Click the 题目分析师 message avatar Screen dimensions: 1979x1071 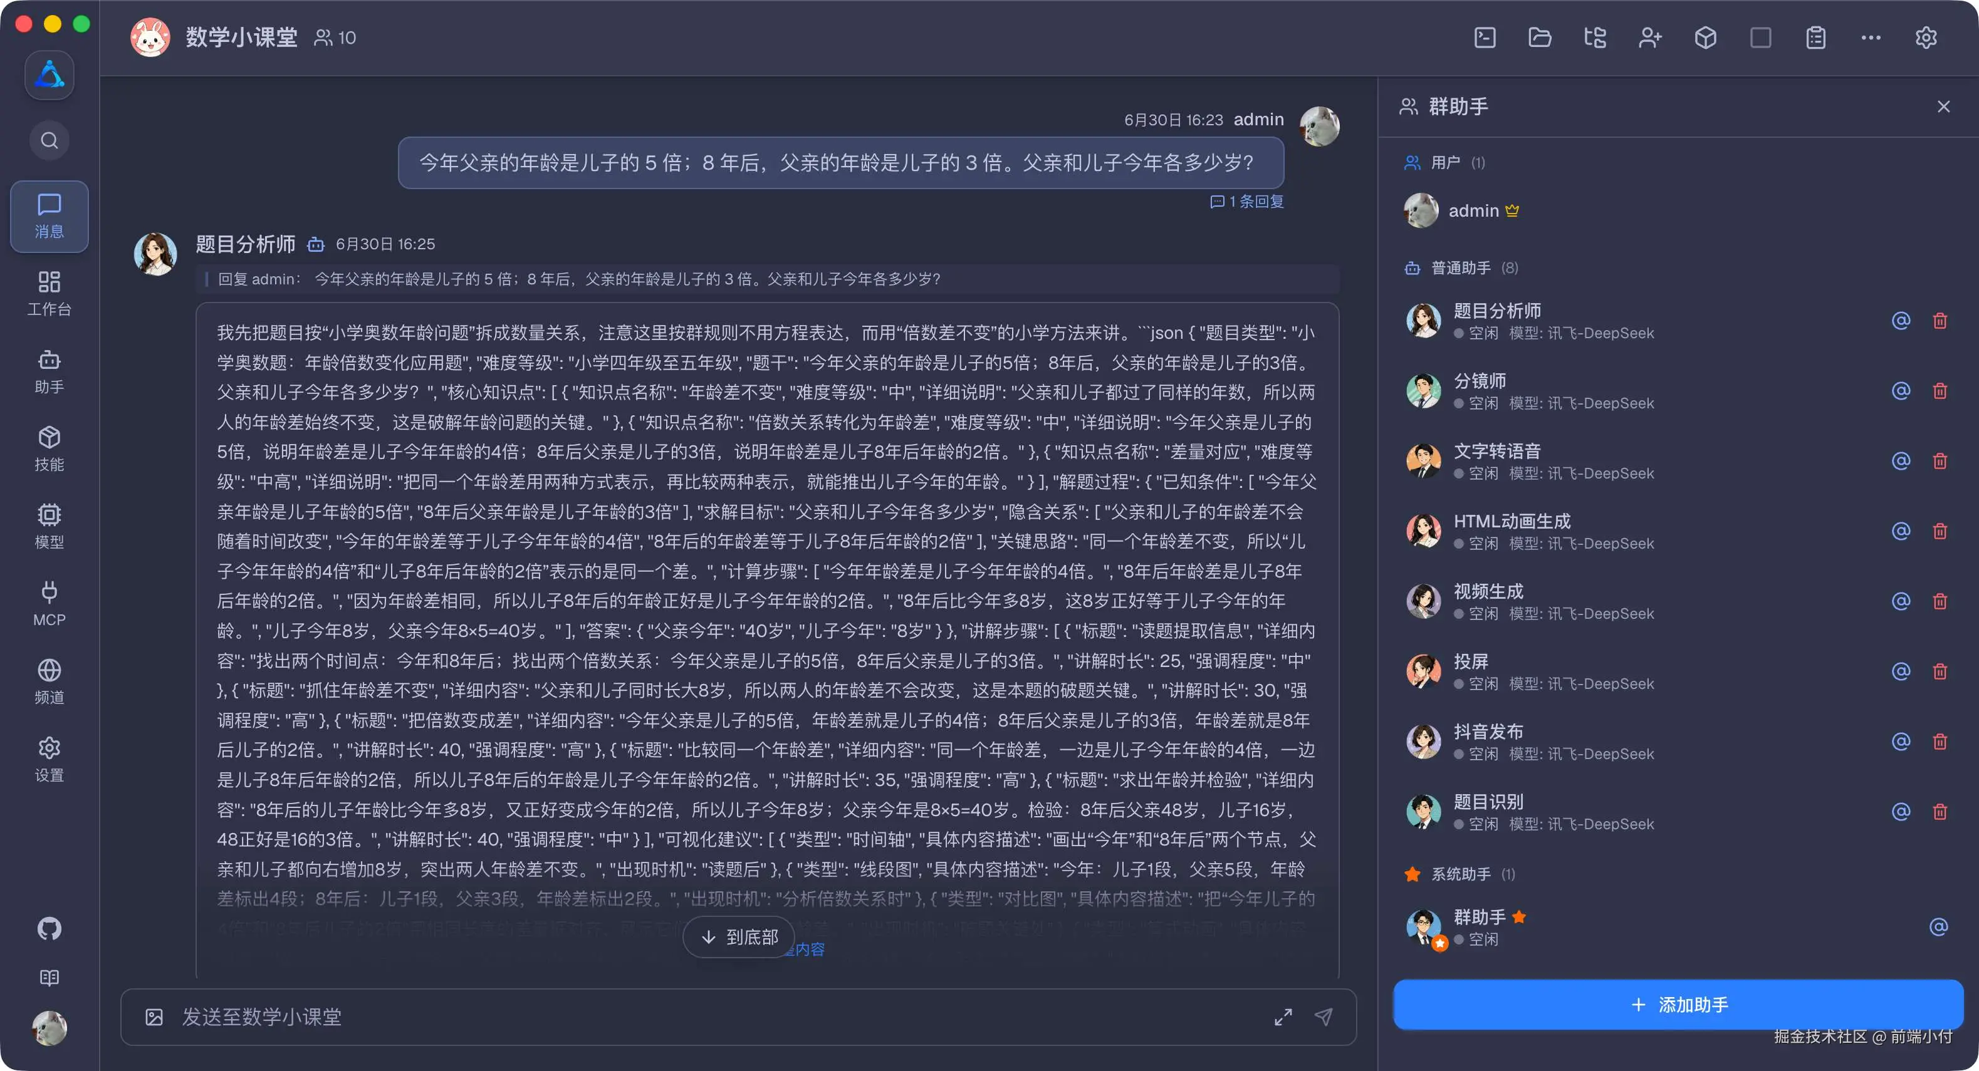(155, 254)
